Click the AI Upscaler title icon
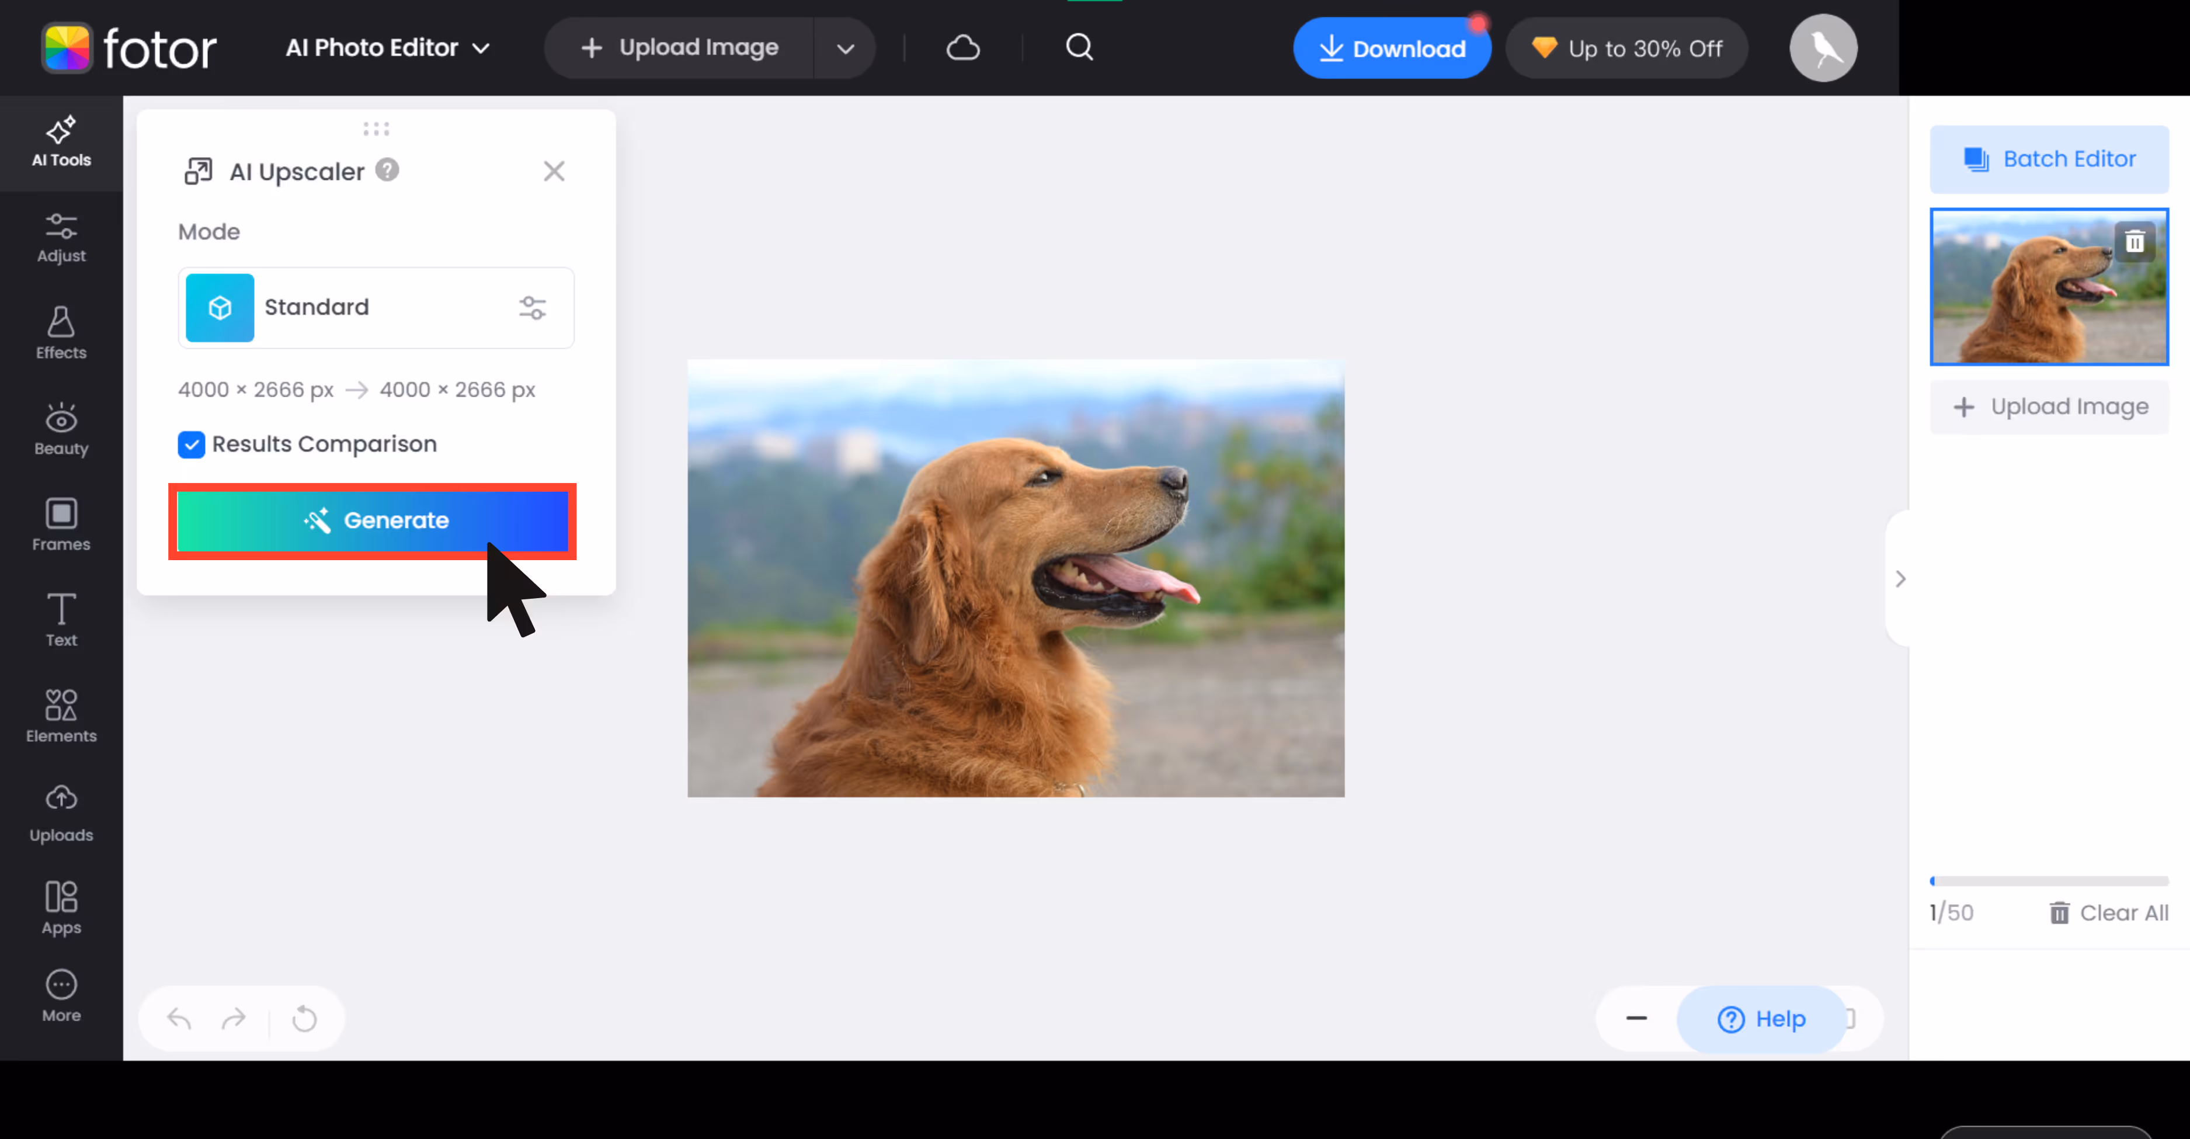The width and height of the screenshot is (2190, 1139). coord(199,172)
